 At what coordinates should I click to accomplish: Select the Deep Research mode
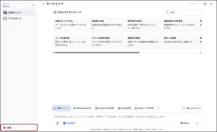click(82, 108)
